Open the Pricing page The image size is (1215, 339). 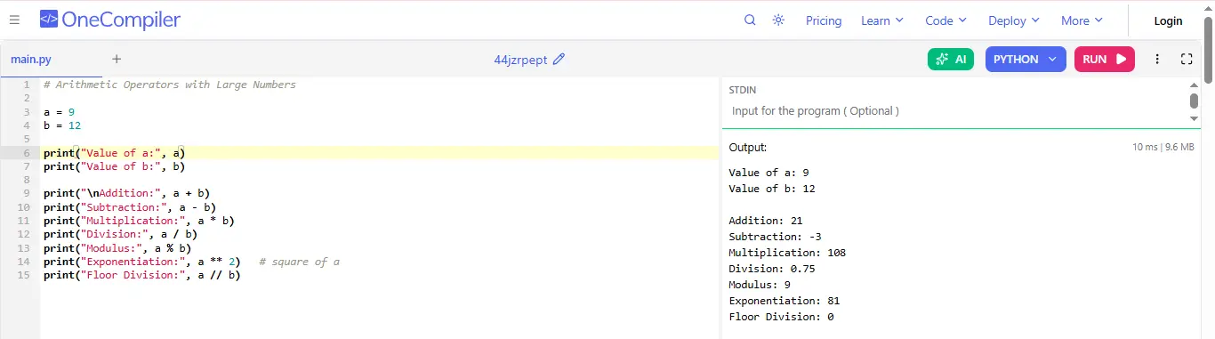pos(824,20)
